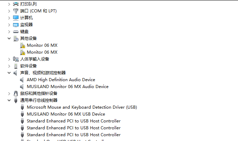The image size is (238, 141).
Task: Click the printer icon beside 打印队列
Action: click(16, 4)
